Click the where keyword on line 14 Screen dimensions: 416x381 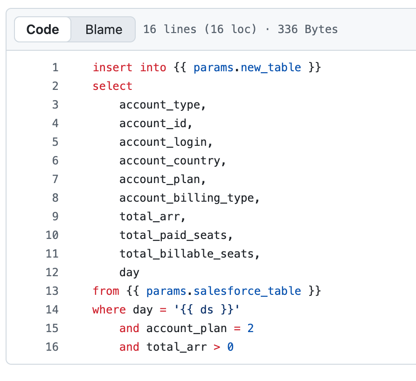[x=109, y=309]
